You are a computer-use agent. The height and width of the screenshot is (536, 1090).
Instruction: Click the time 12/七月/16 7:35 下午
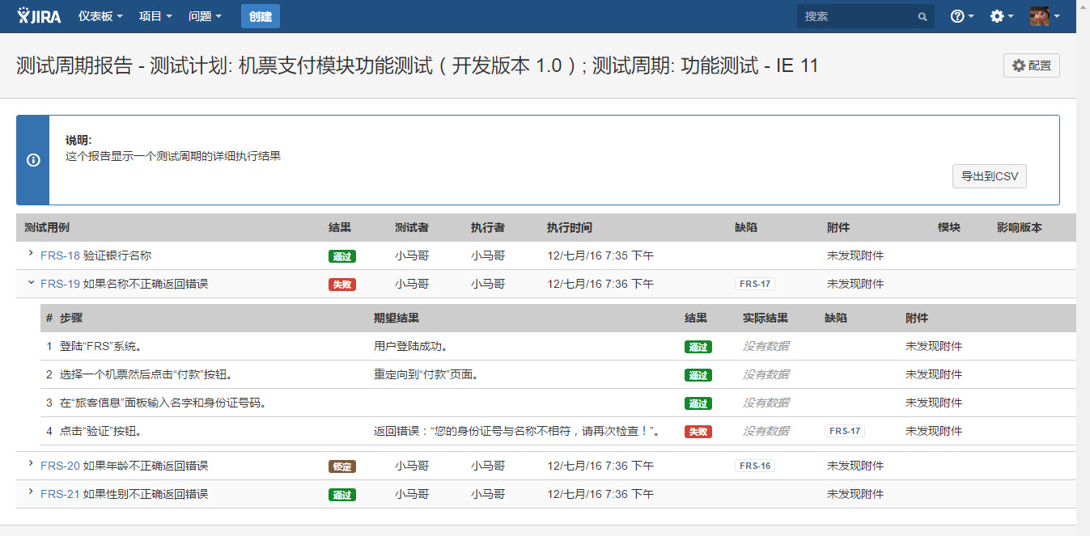pyautogui.click(x=600, y=255)
